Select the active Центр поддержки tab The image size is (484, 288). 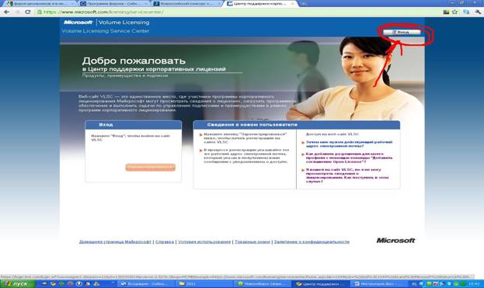tap(261, 4)
